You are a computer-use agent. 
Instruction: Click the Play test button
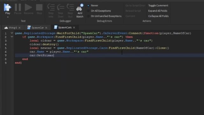[x=8, y=9]
